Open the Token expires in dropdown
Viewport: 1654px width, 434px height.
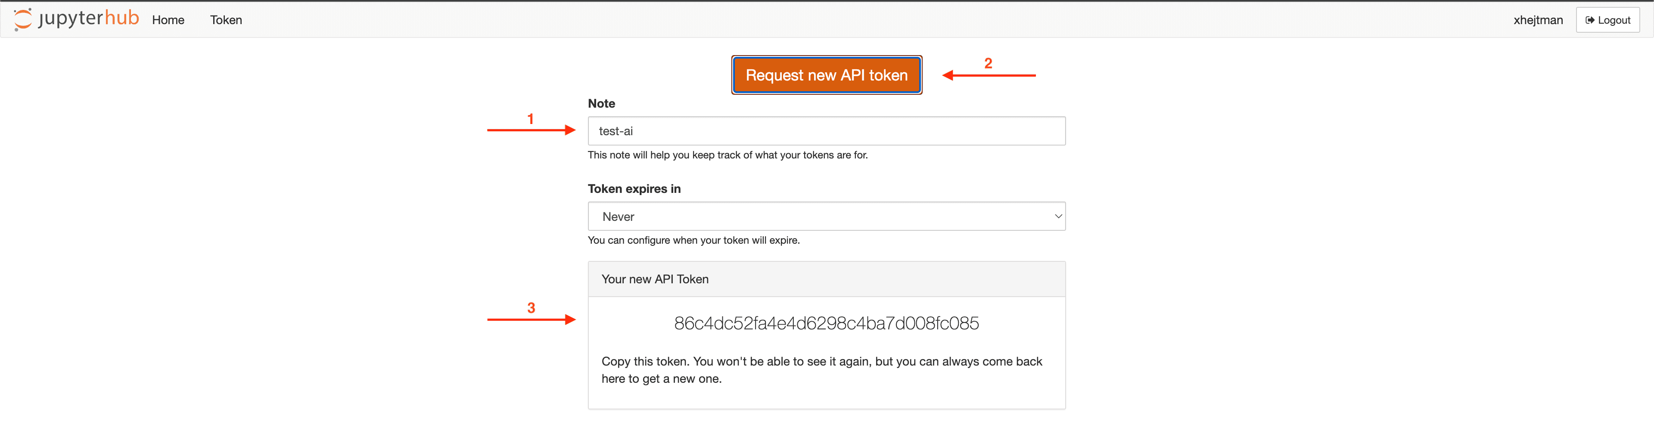point(826,217)
